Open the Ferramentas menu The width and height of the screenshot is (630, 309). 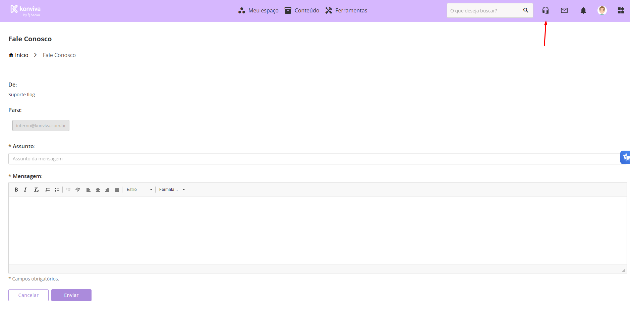click(346, 11)
